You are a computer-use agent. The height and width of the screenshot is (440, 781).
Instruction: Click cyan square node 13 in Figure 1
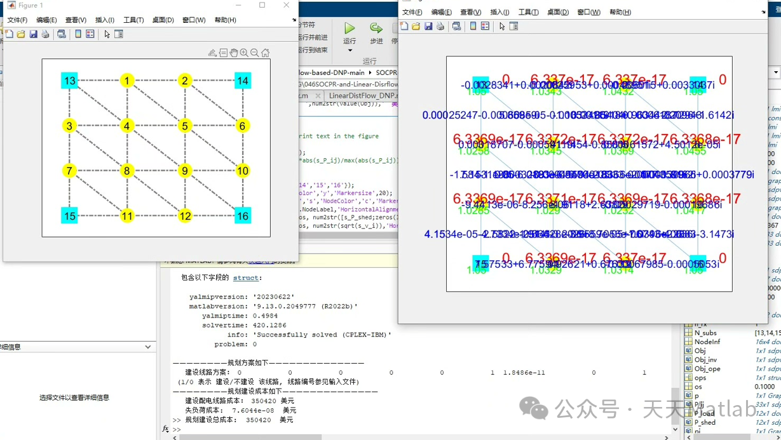(x=69, y=81)
